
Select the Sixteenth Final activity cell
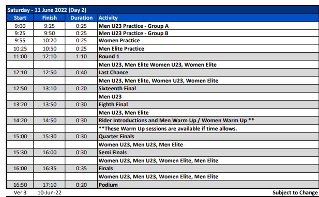pos(208,89)
